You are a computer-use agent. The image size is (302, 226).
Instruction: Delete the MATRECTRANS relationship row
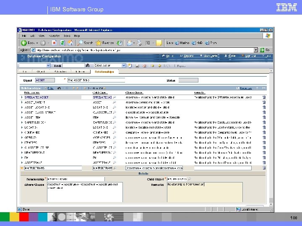coord(264,168)
